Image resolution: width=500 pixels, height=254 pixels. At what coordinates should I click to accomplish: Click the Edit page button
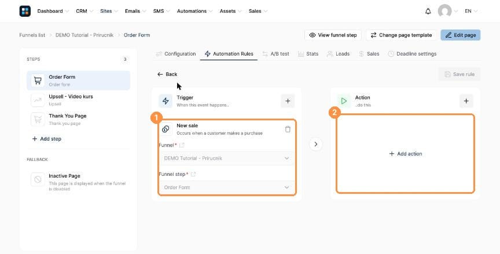tap(461, 35)
